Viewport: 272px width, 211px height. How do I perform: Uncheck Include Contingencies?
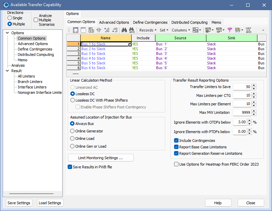[176, 141]
